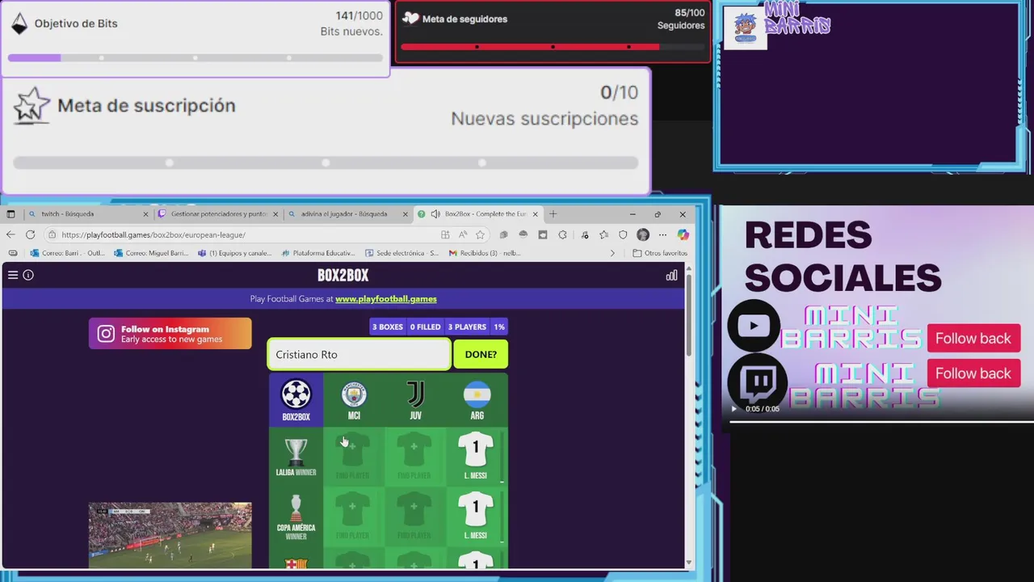Click the Mini Barris avatar in overlay
Screen dimensions: 1034x582
point(745,28)
